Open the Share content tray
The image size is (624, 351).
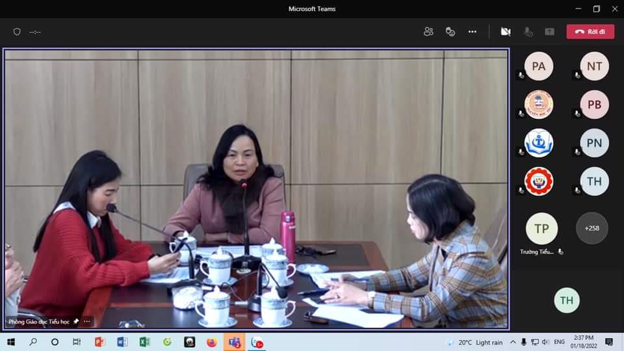pos(549,31)
